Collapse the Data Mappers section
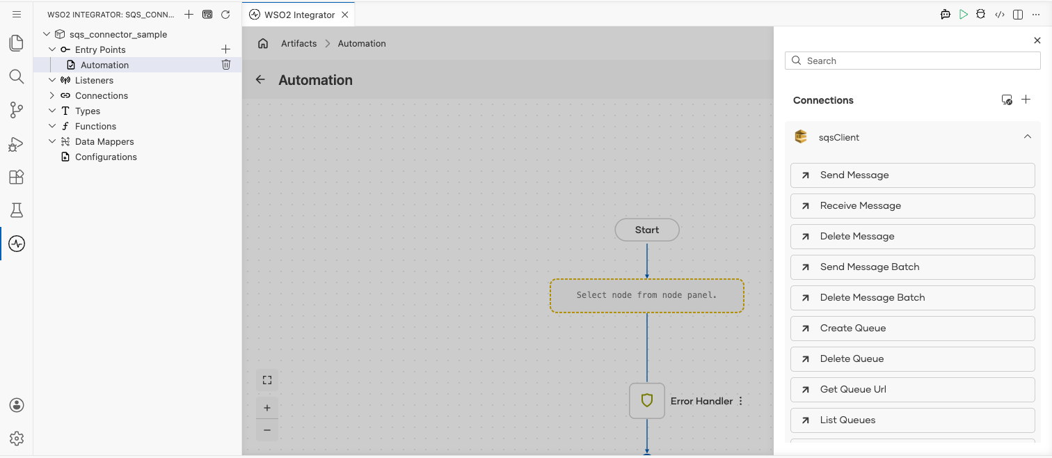This screenshot has width=1052, height=458. [x=52, y=141]
